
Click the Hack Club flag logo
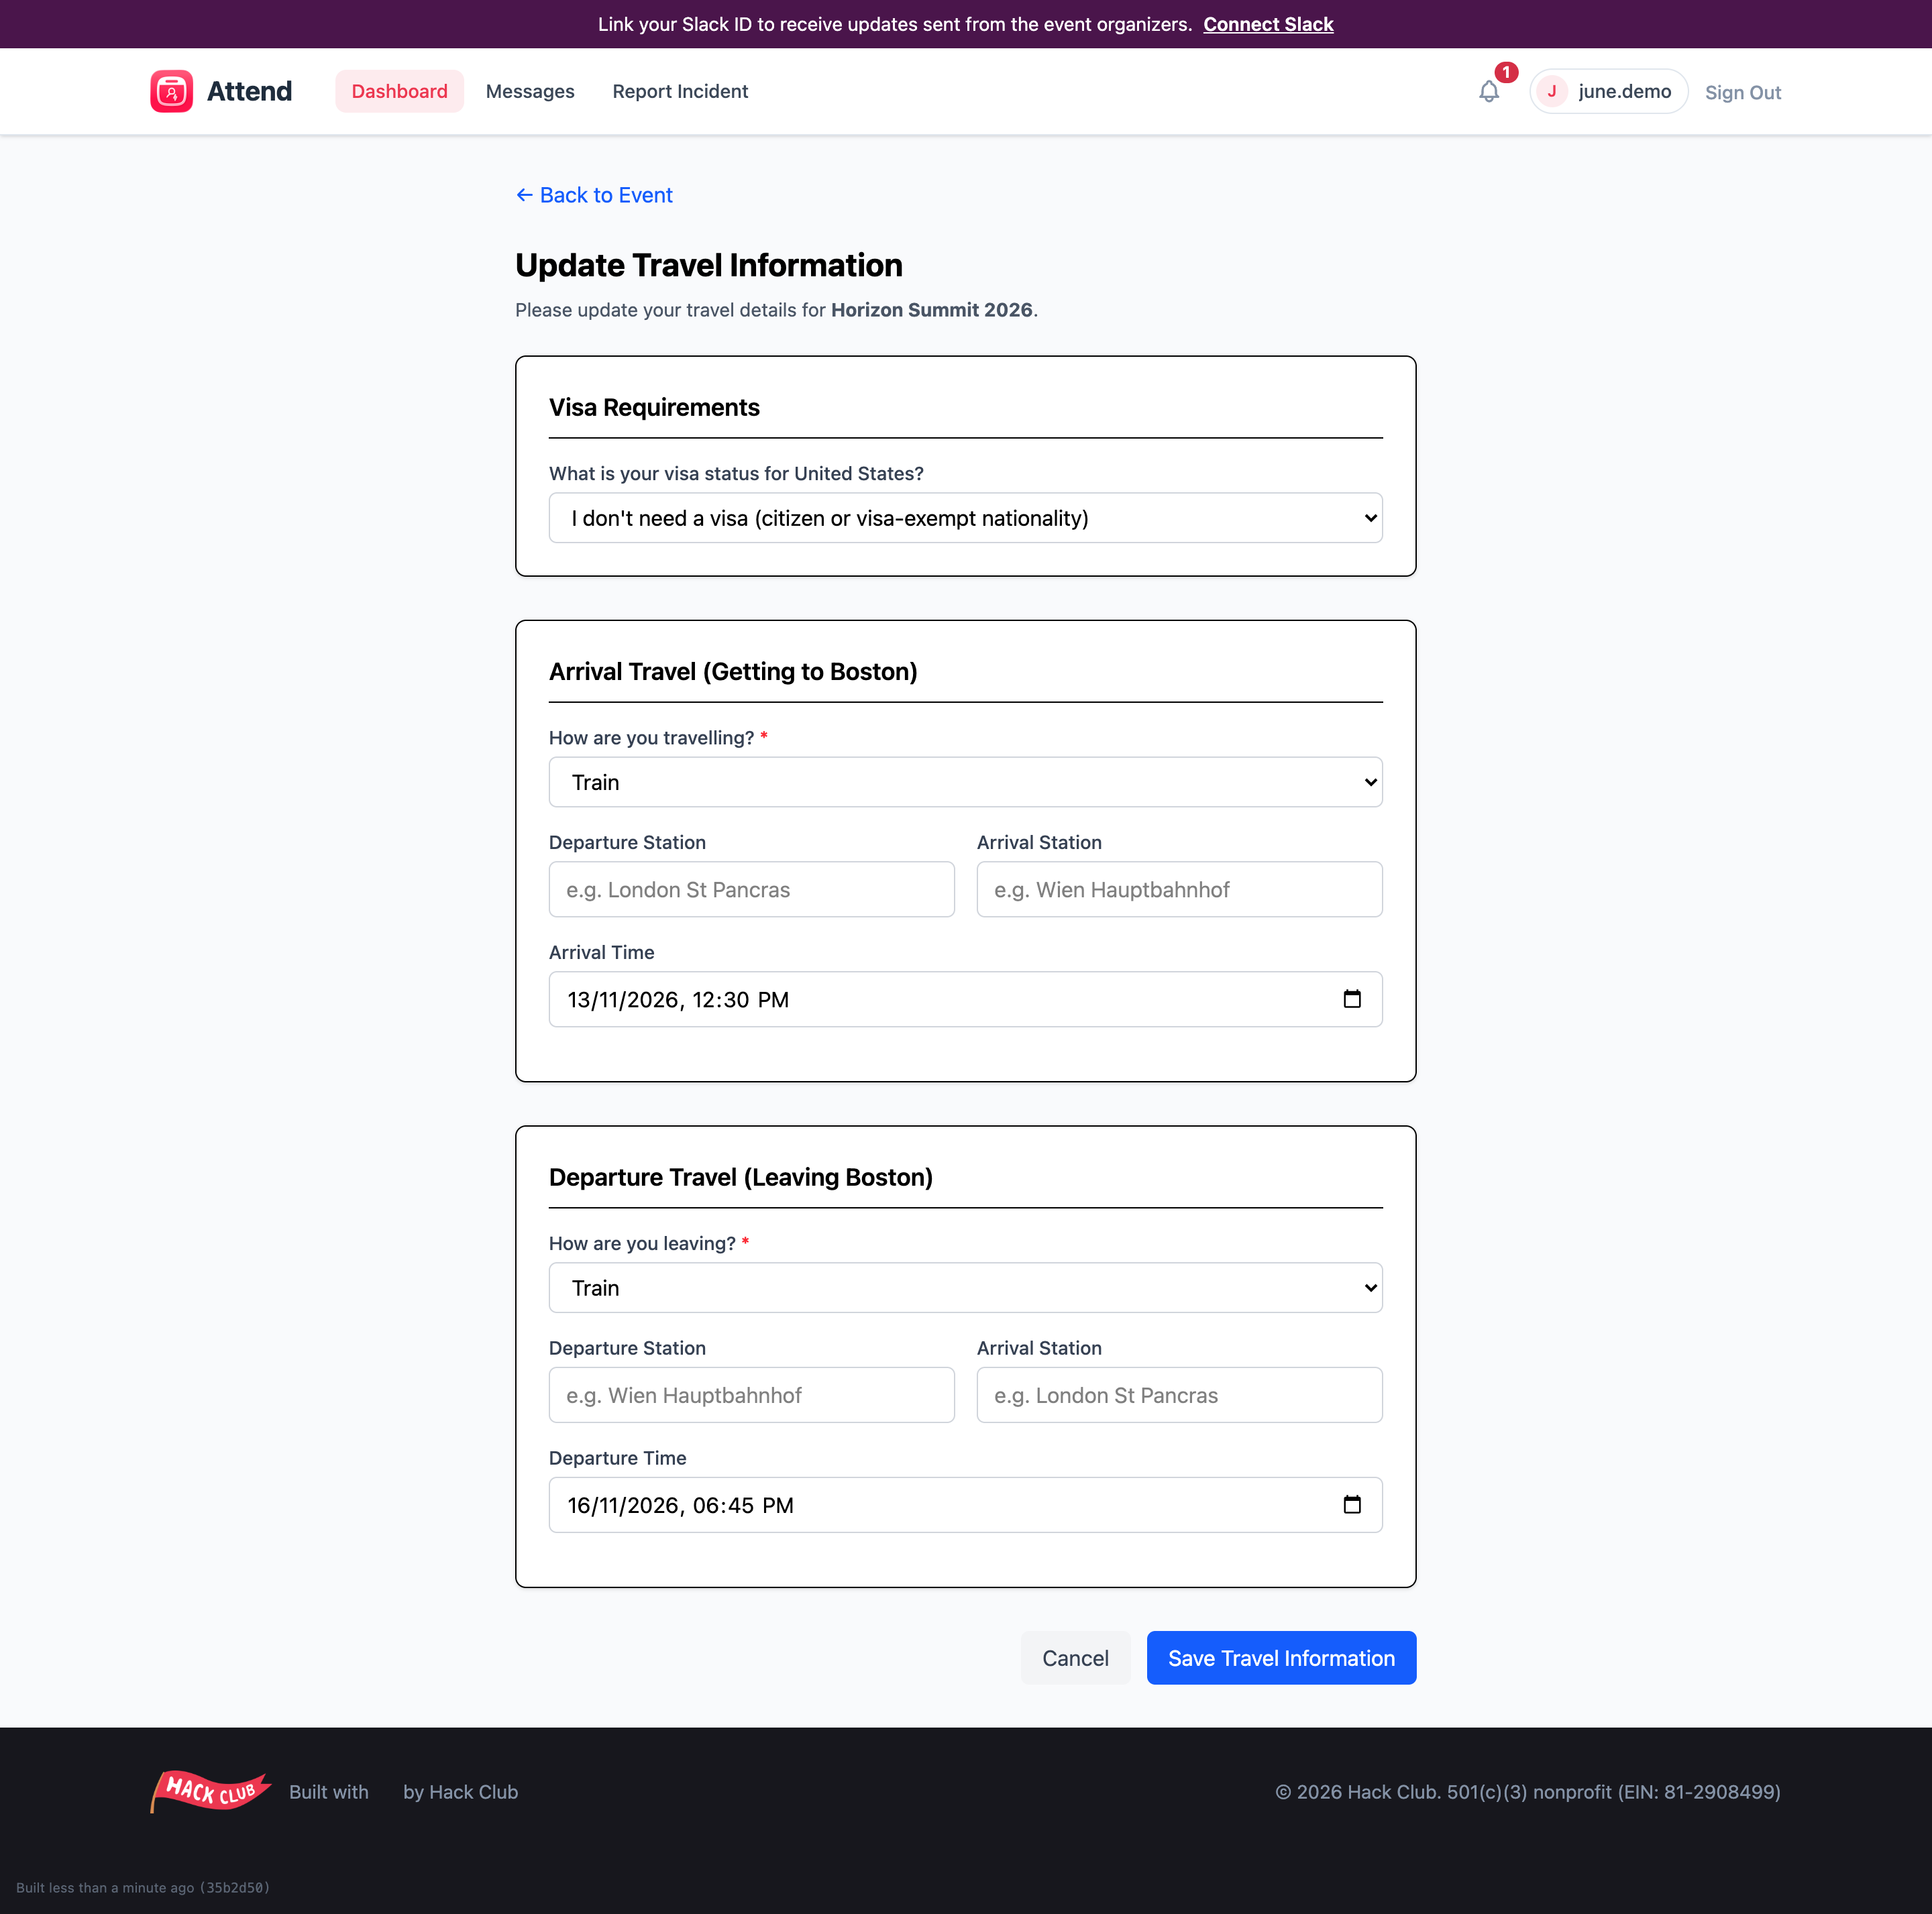pyautogui.click(x=210, y=1791)
